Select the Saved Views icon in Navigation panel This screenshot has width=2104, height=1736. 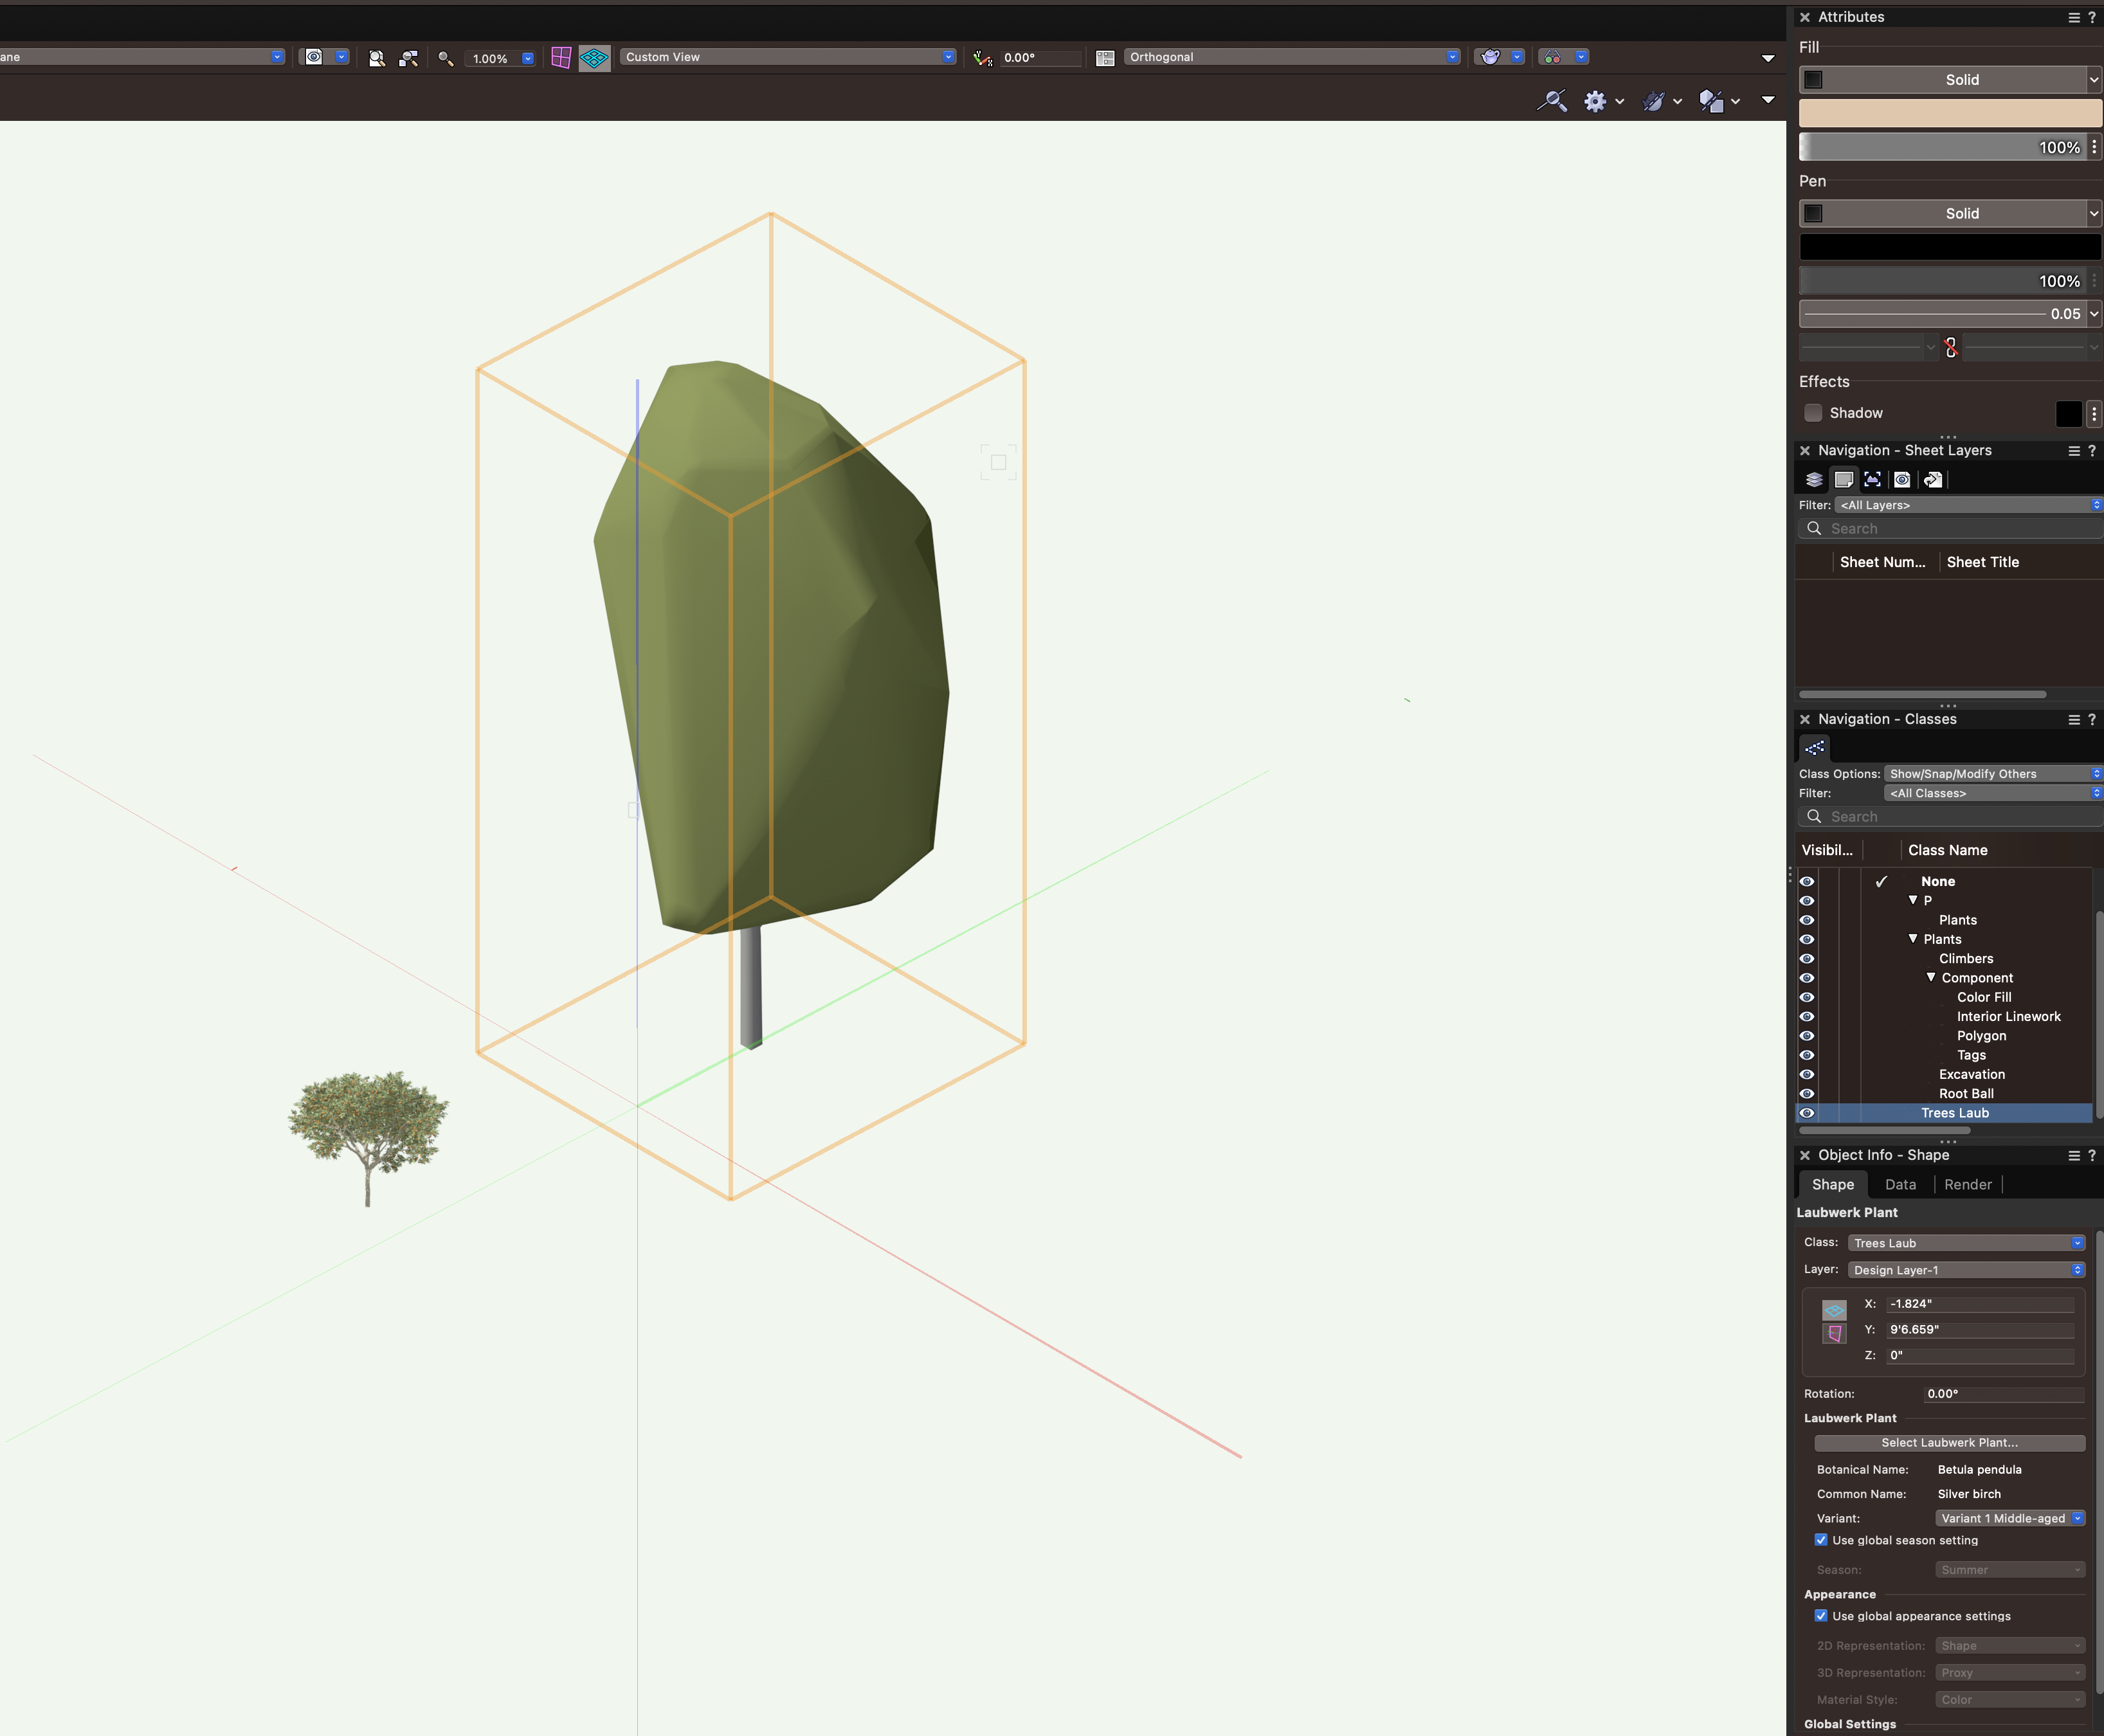[x=1902, y=479]
